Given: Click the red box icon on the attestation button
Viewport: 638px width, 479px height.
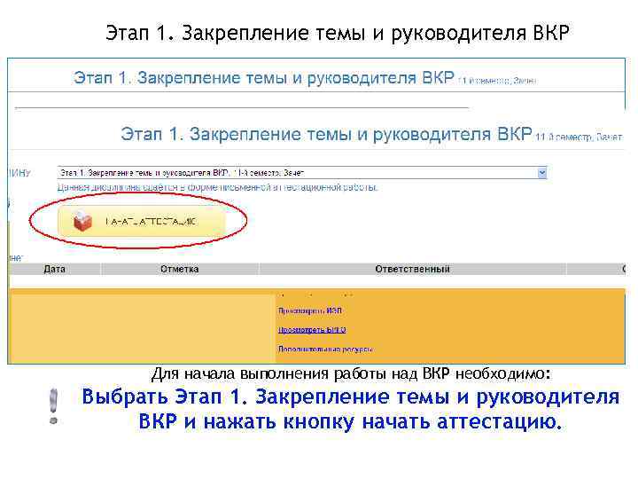Looking at the screenshot, I should (x=82, y=221).
